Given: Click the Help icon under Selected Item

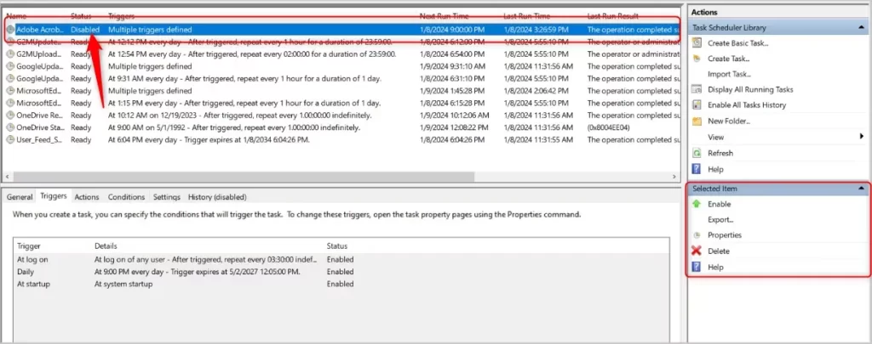Looking at the screenshot, I should tap(697, 267).
